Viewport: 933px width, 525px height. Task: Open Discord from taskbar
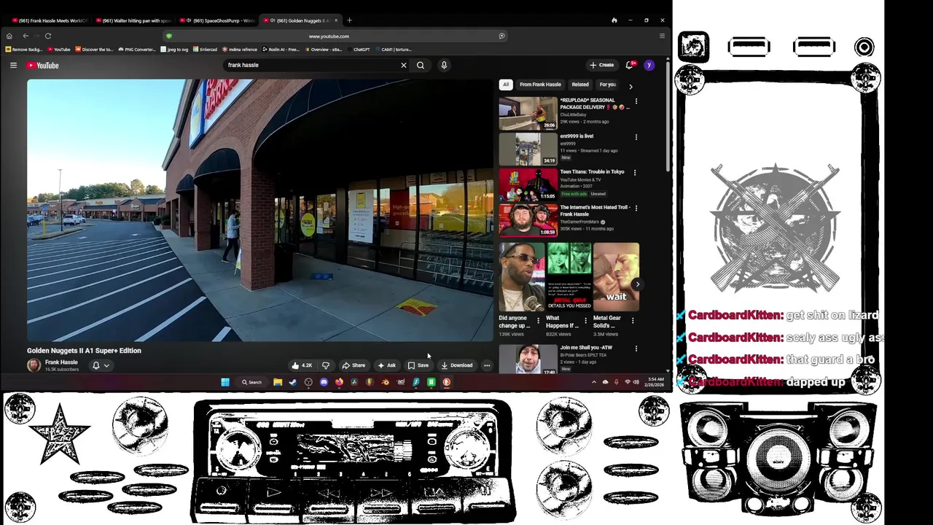point(324,382)
